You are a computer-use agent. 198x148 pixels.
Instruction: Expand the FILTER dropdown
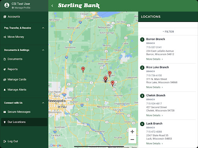168,32
